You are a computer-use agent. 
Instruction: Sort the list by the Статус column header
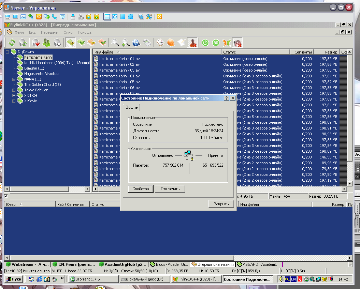229,52
